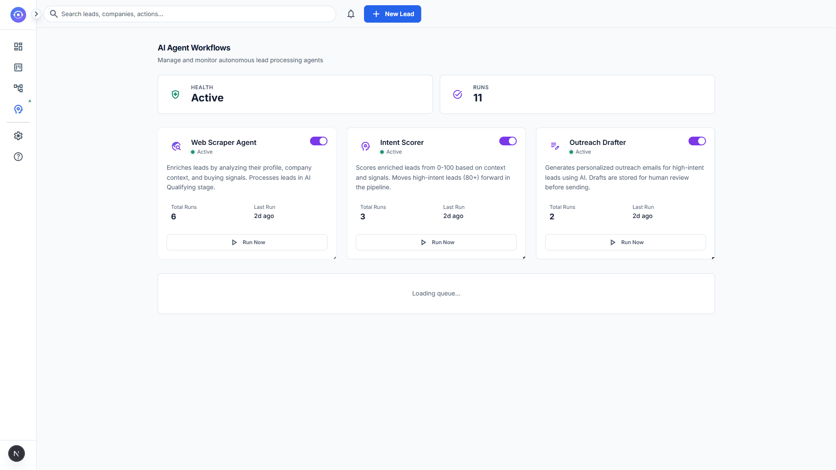
Task: Open help question mark icon
Action: 18,157
